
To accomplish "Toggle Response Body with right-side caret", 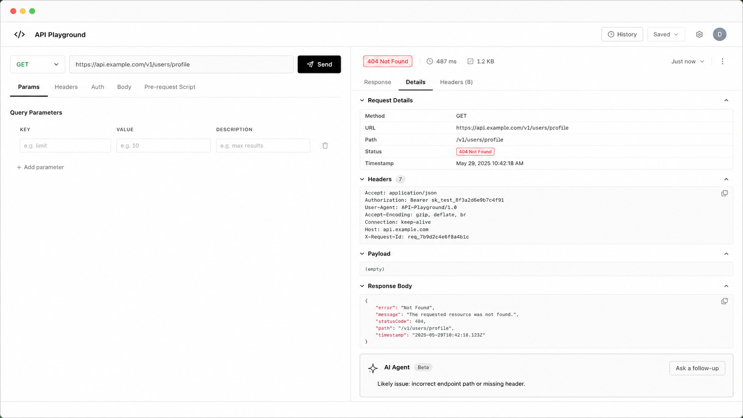I will [726, 286].
